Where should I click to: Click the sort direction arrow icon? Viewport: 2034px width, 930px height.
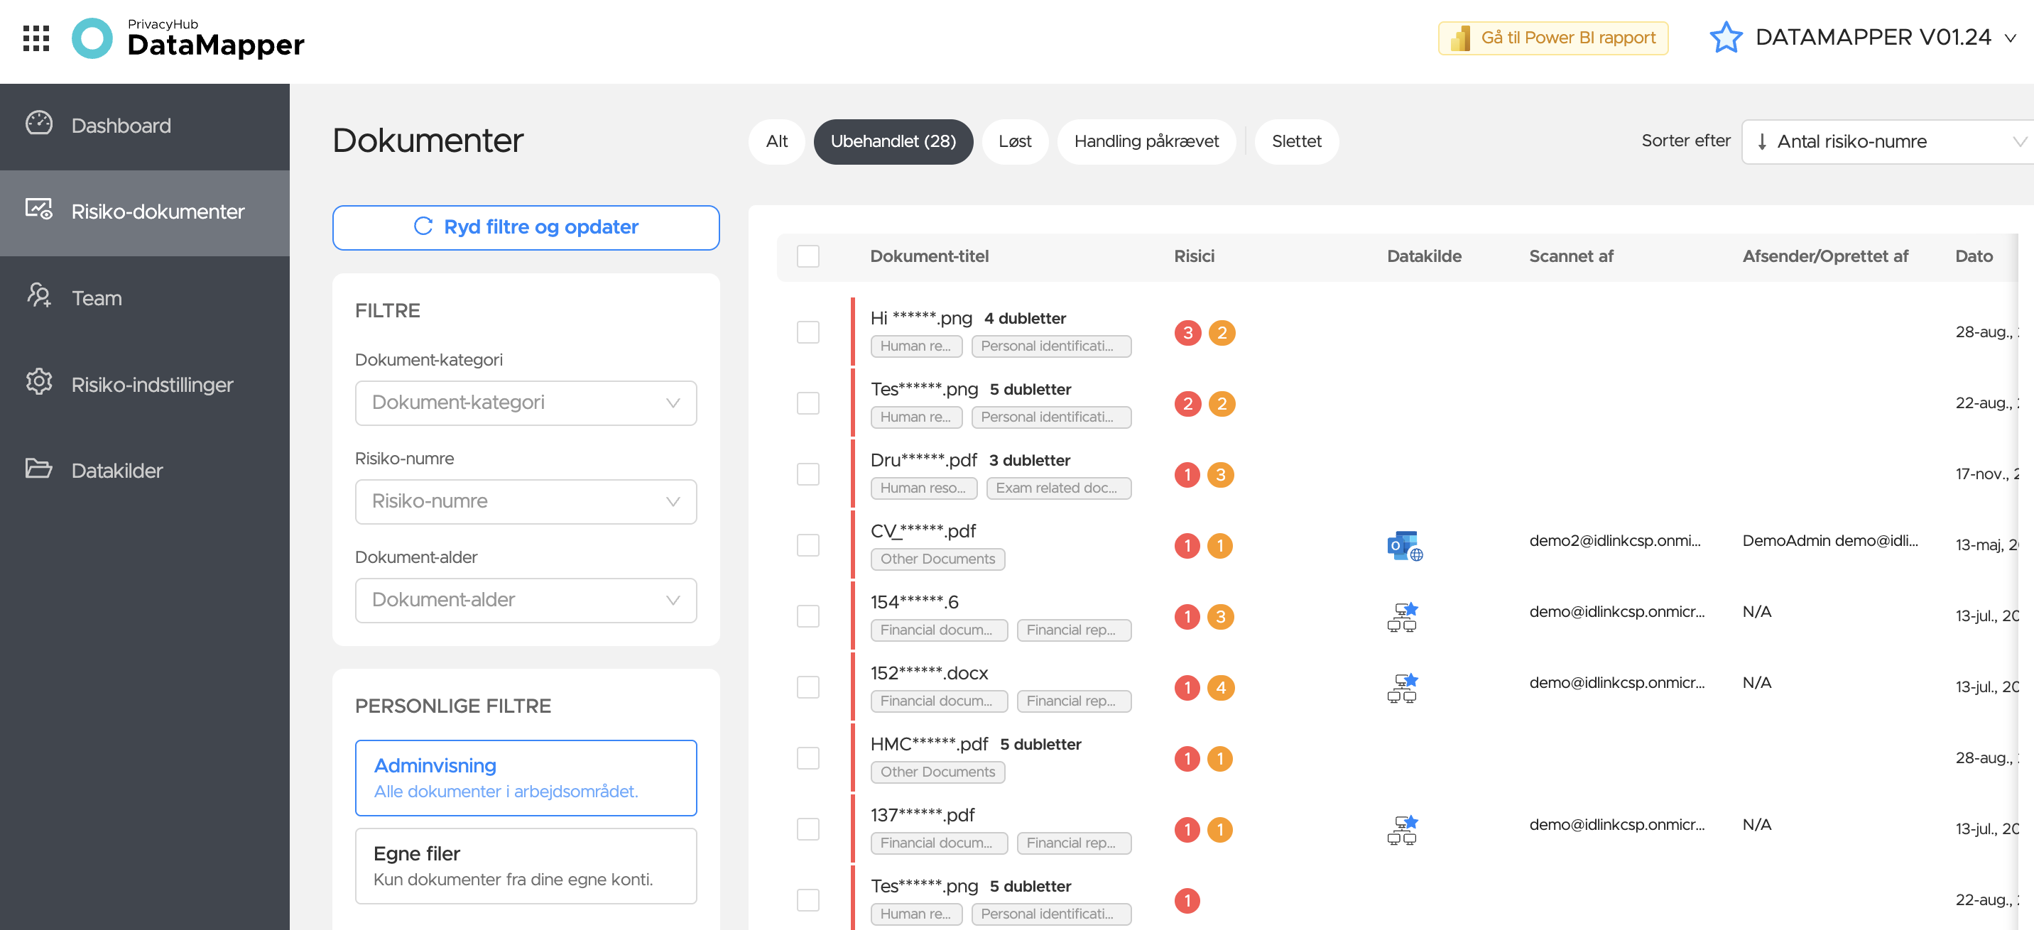1763,142
